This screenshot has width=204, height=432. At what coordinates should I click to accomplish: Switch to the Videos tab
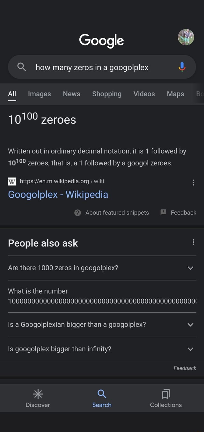[144, 94]
